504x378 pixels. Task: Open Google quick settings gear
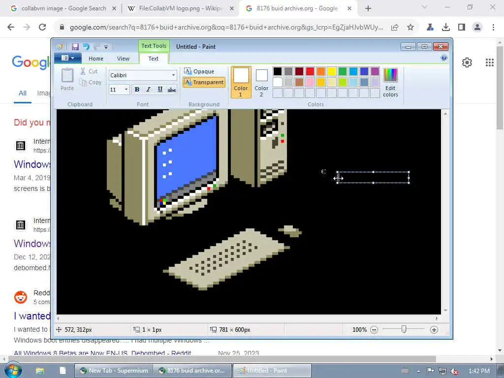coord(467,63)
